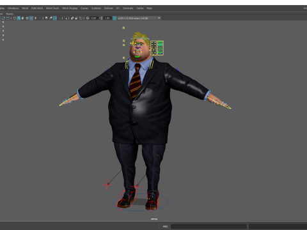Select the red knee pole-vector locator on the far left
This screenshot has width=307, height=230.
[107, 185]
